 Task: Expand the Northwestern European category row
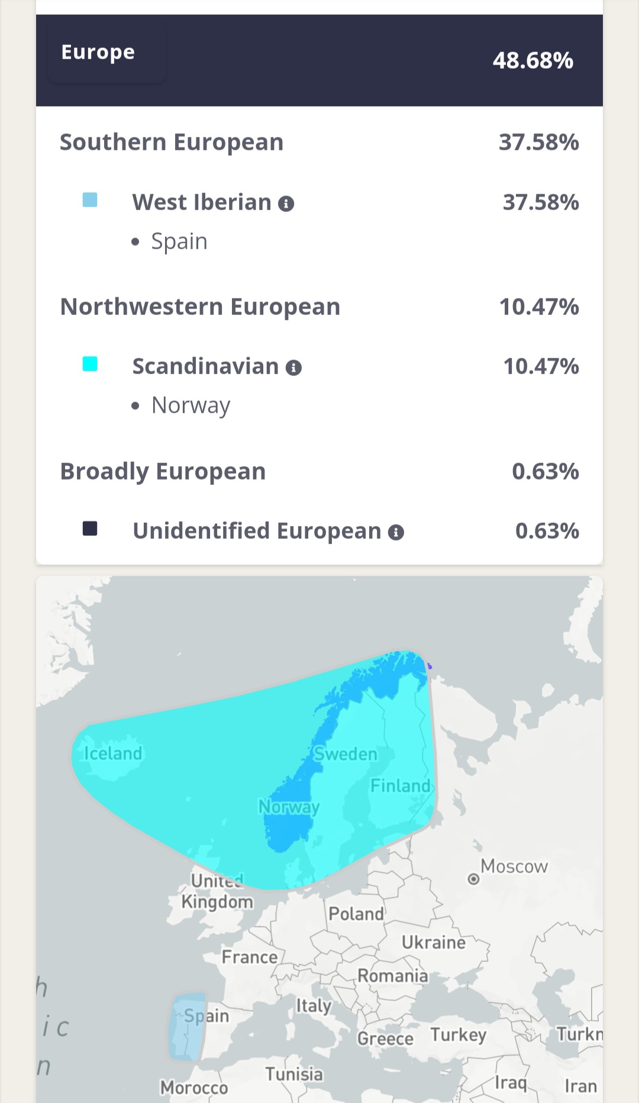tap(319, 307)
